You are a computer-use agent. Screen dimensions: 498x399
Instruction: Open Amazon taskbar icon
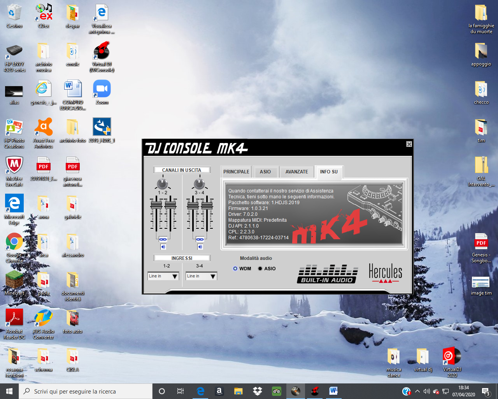(219, 391)
